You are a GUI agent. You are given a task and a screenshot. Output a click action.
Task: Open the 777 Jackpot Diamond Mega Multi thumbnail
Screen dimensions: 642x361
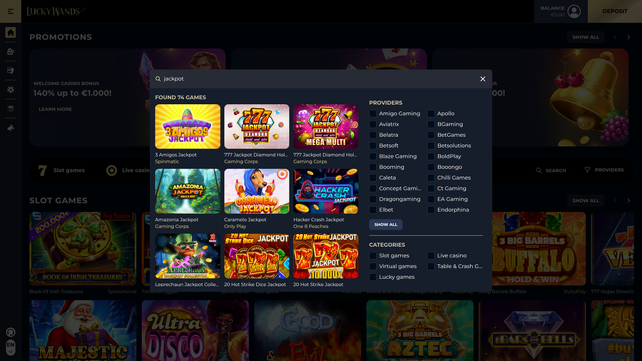coord(325,126)
